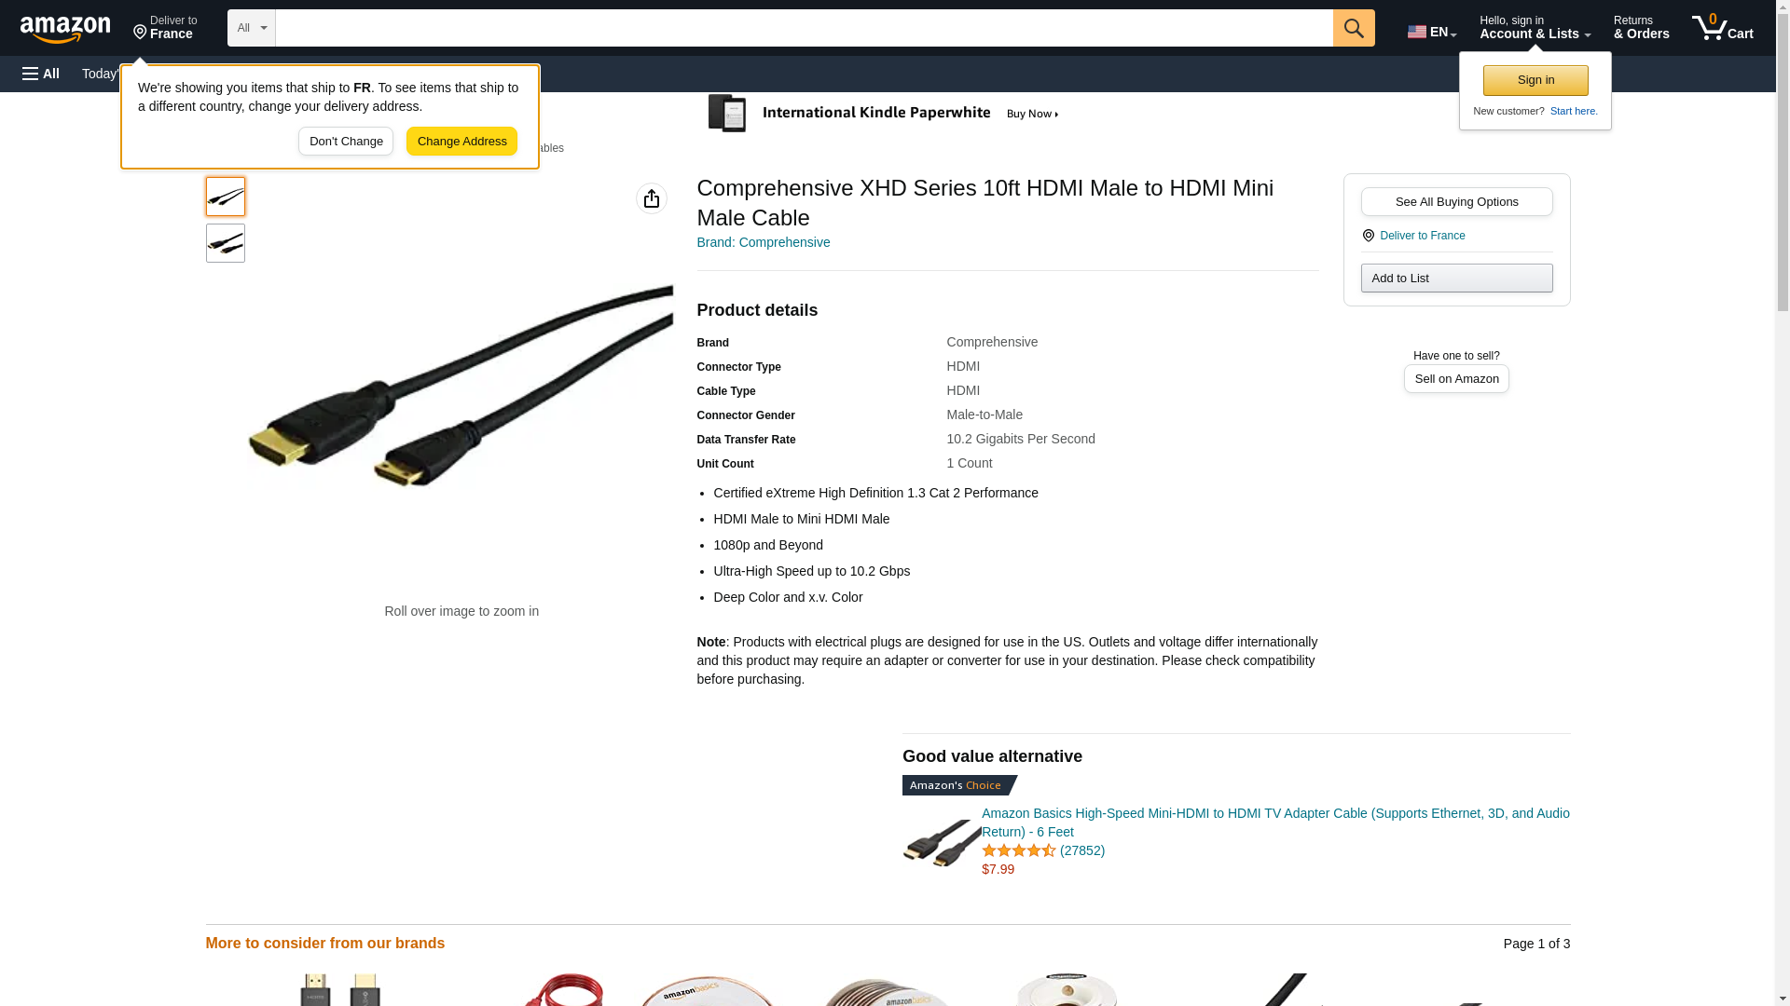Click inside the Amazon search field
The height and width of the screenshot is (1006, 1790).
tap(804, 28)
